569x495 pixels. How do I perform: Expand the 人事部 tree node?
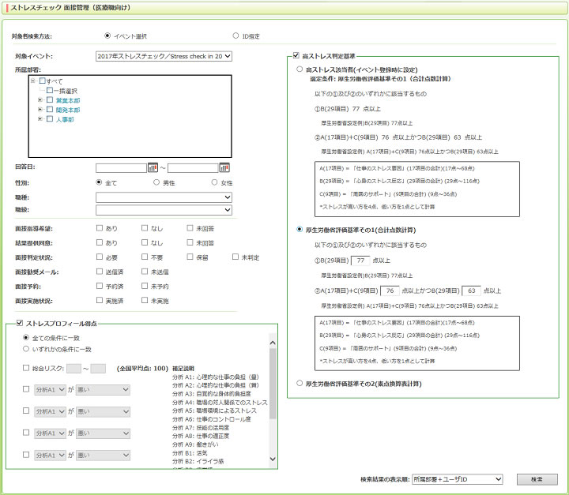point(40,118)
